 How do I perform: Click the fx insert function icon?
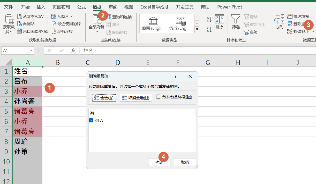(x=73, y=51)
